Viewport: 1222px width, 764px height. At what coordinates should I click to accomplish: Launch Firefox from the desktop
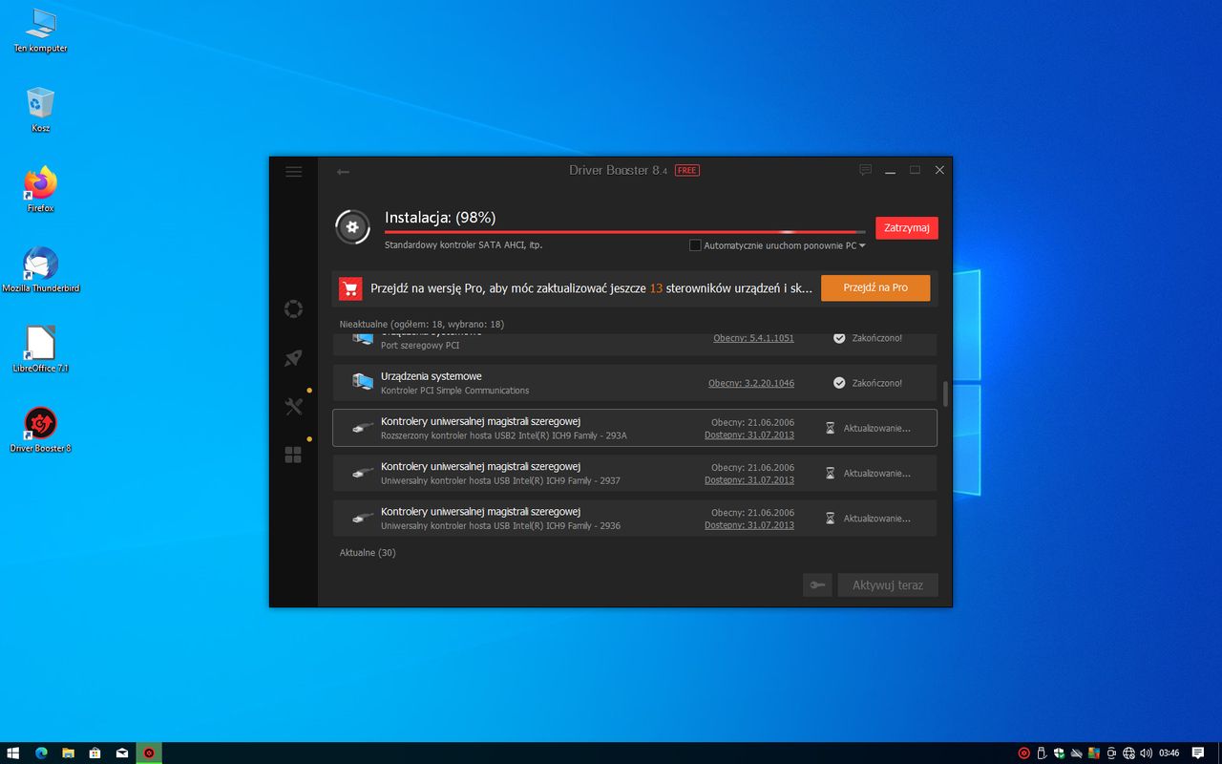(x=40, y=188)
